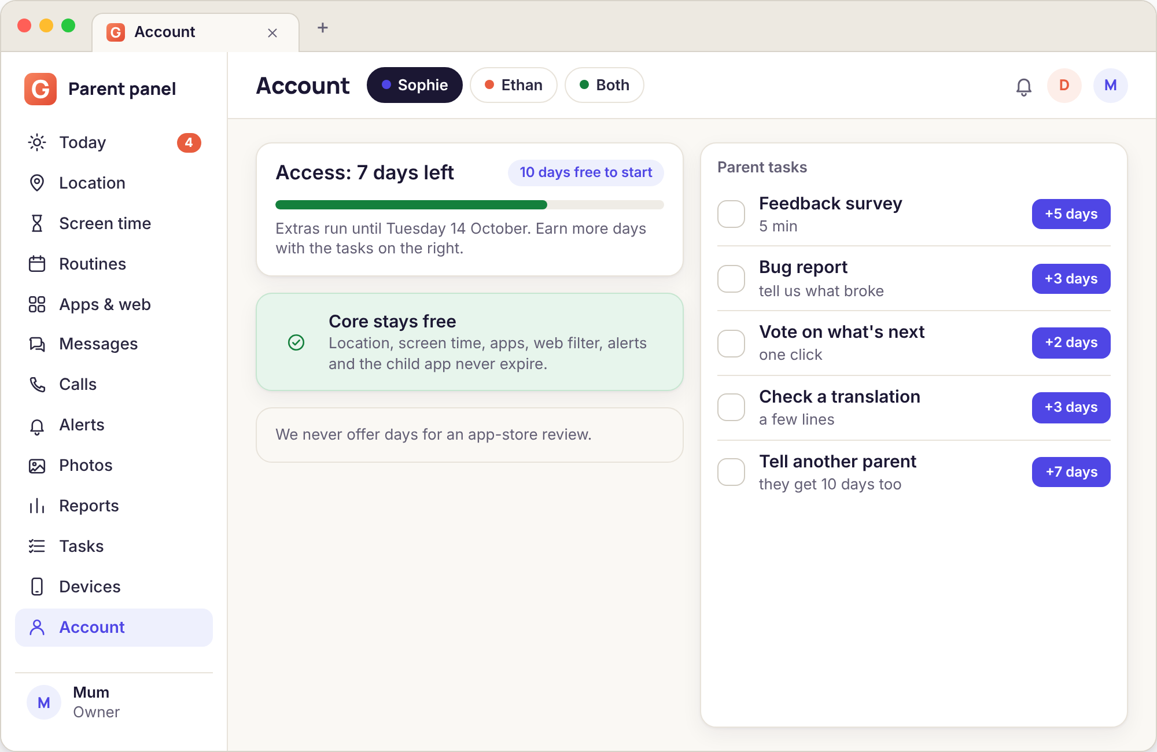Check the Check a translation checkbox
The height and width of the screenshot is (752, 1157).
tap(731, 407)
